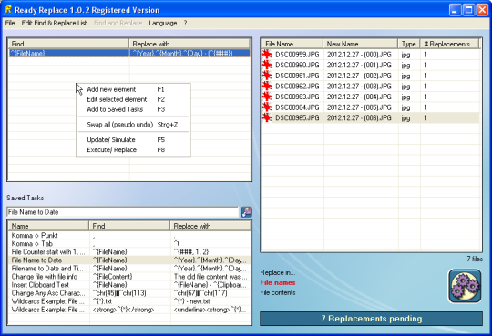Click file name DSC00959.JPG
This screenshot has height=336, width=492.
(297, 55)
